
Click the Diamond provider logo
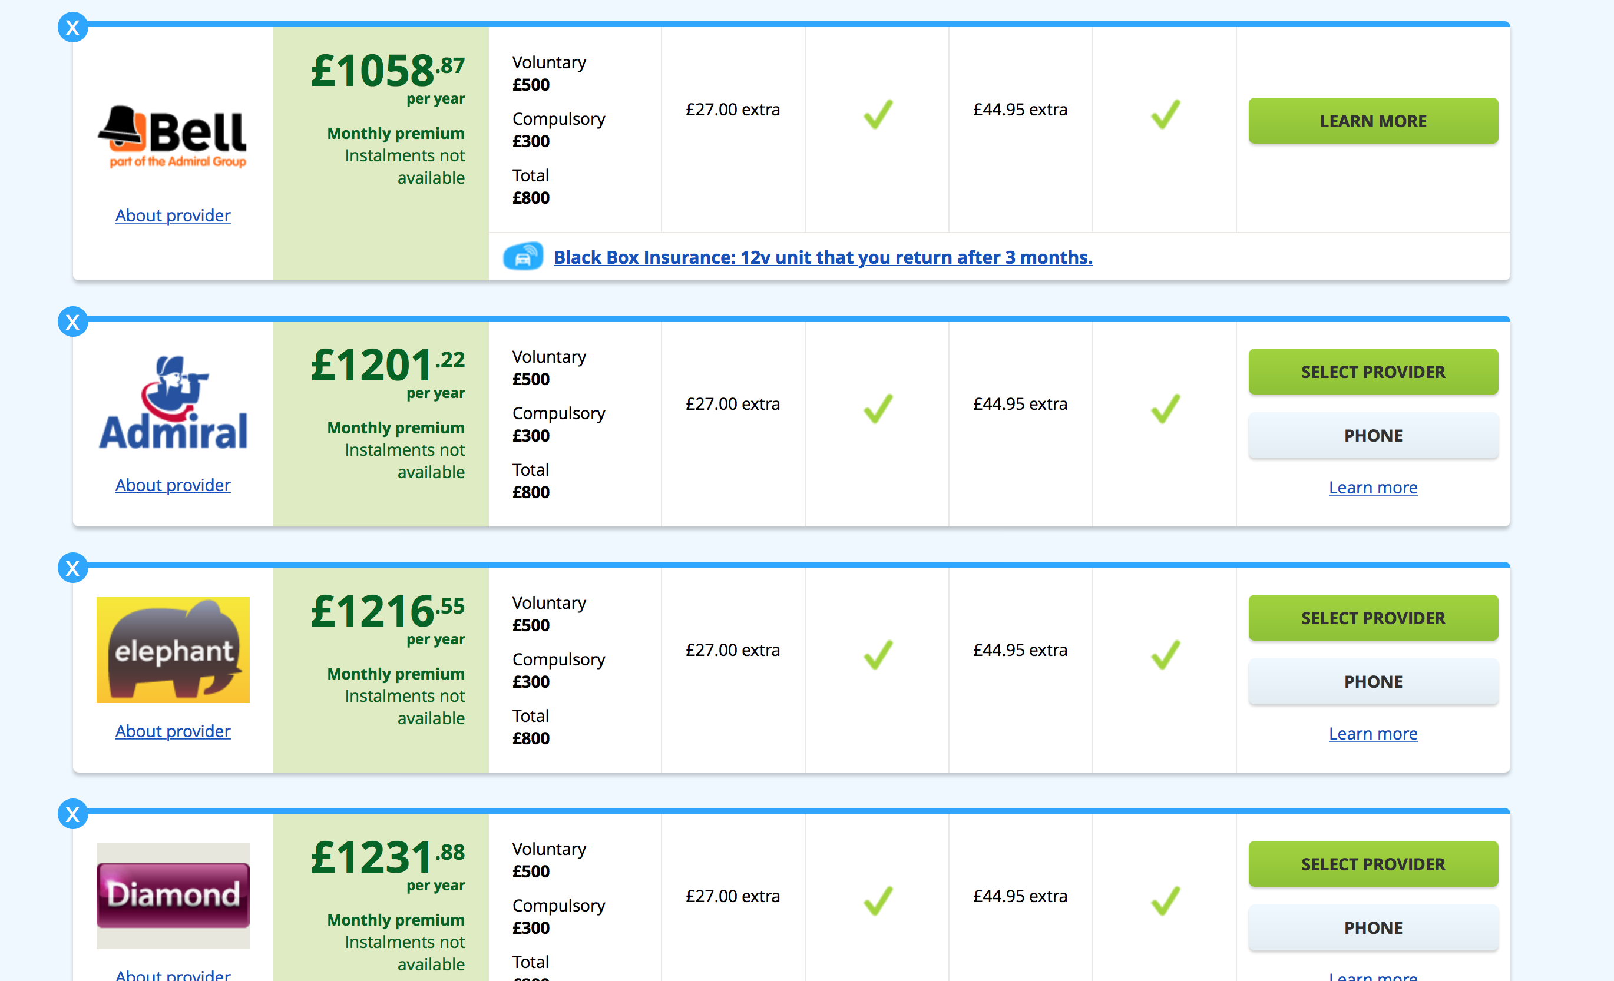coord(173,895)
